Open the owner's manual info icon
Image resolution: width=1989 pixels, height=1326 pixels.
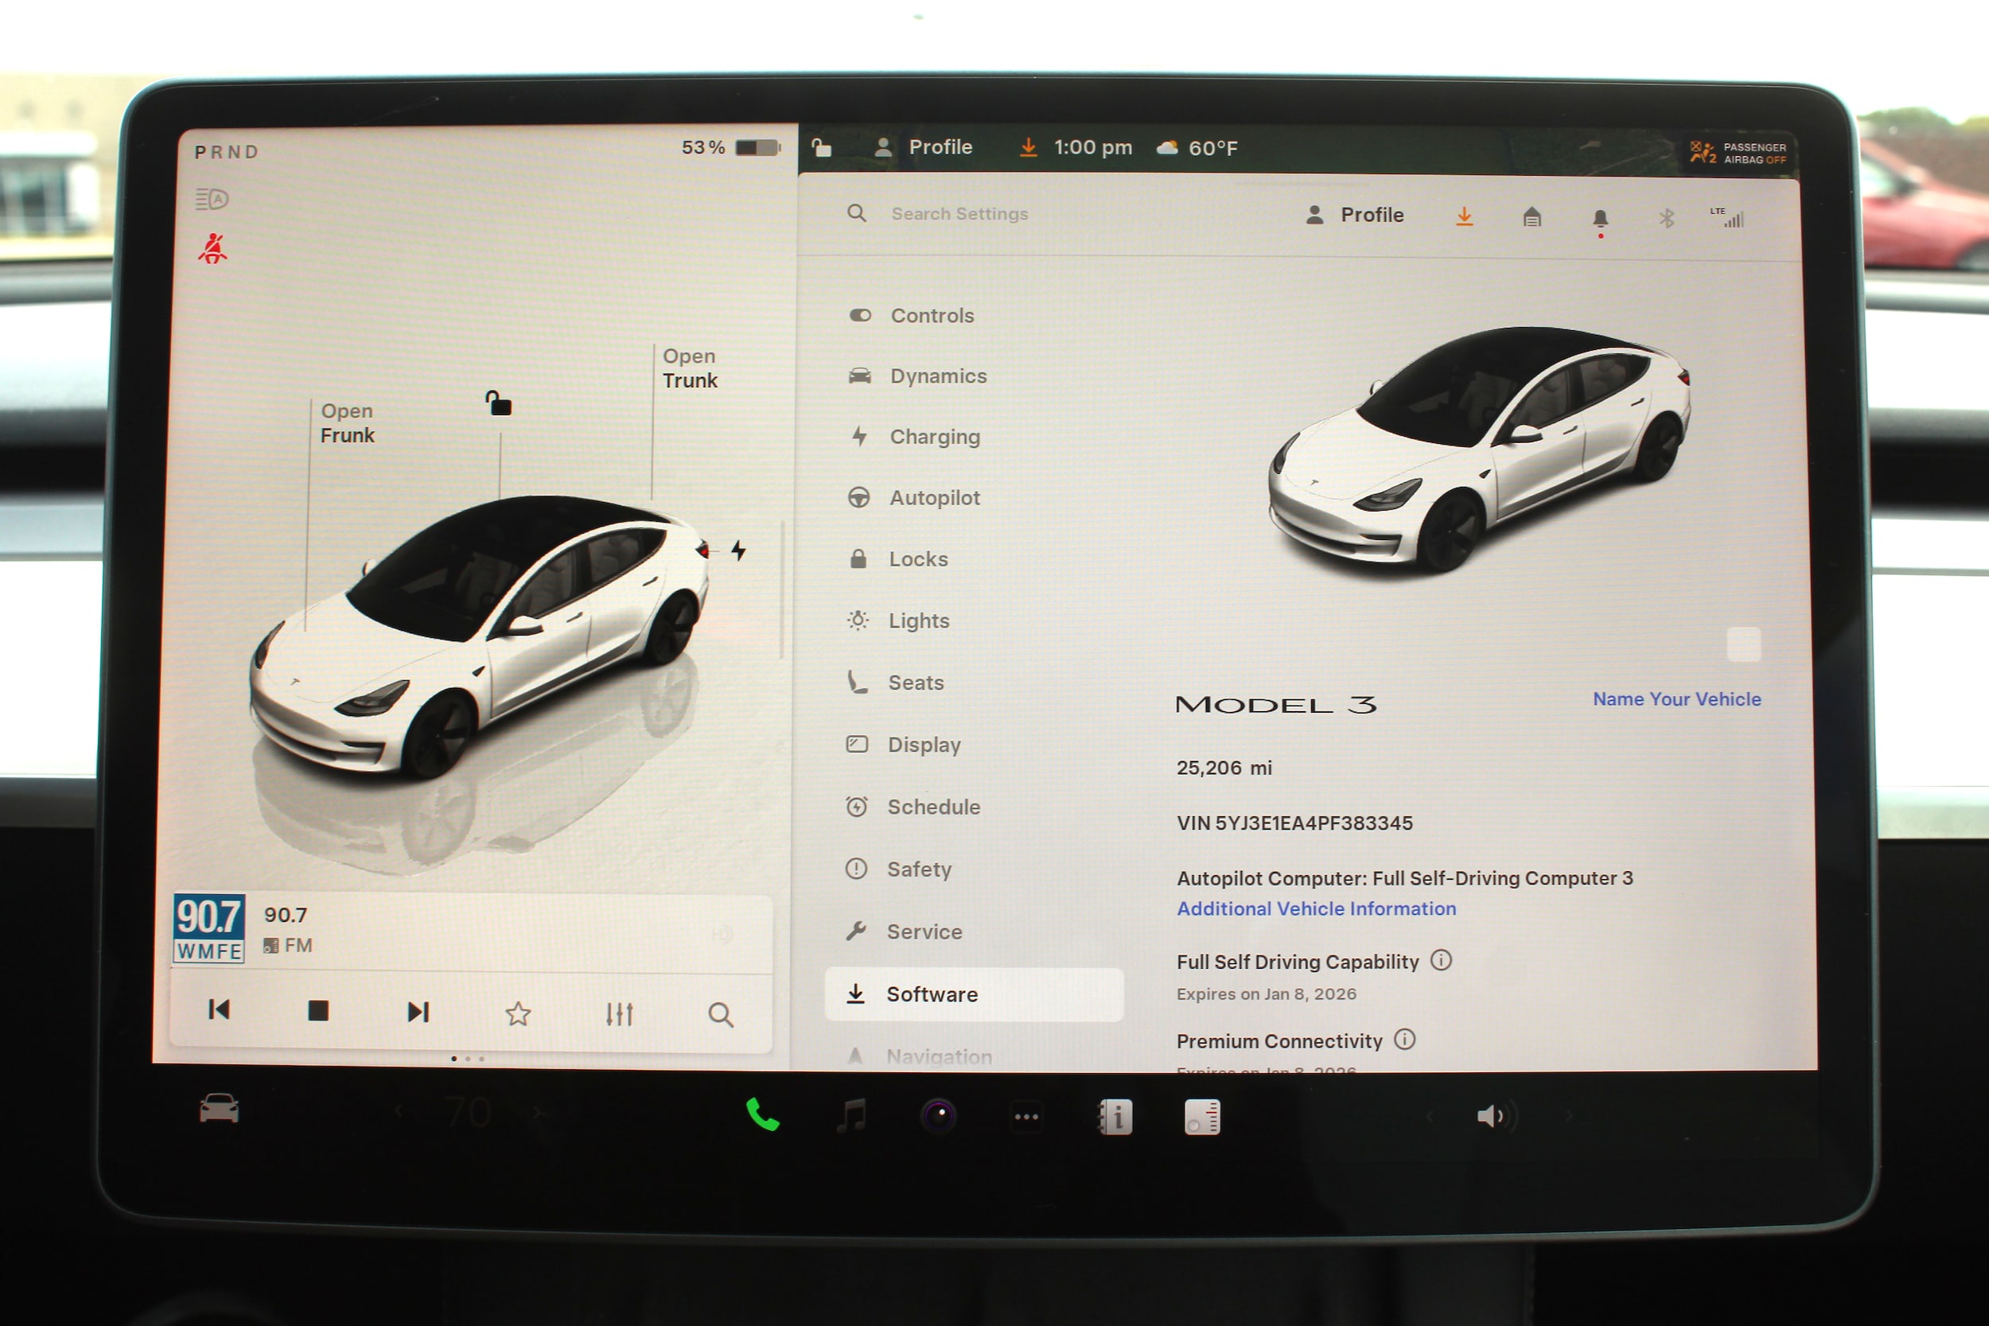(x=1115, y=1117)
